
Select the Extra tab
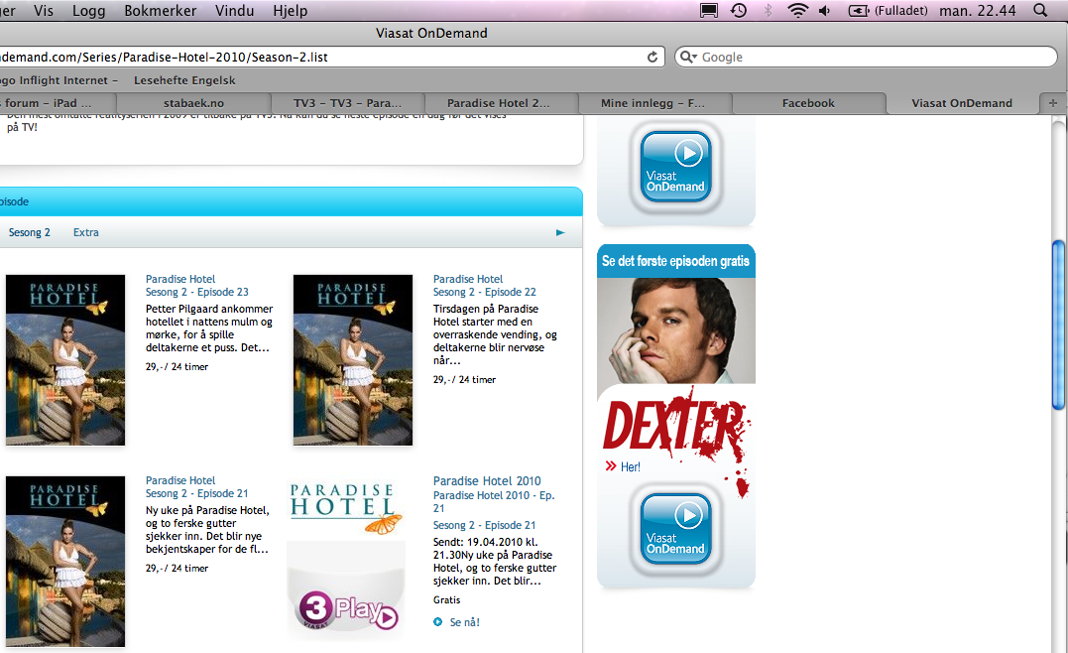(x=86, y=232)
